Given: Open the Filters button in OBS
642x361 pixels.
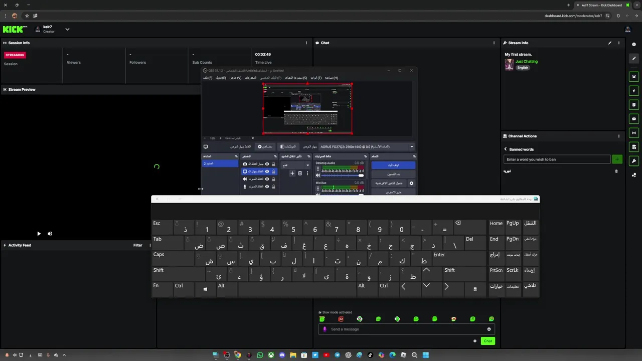Looking at the screenshot, I should [288, 146].
